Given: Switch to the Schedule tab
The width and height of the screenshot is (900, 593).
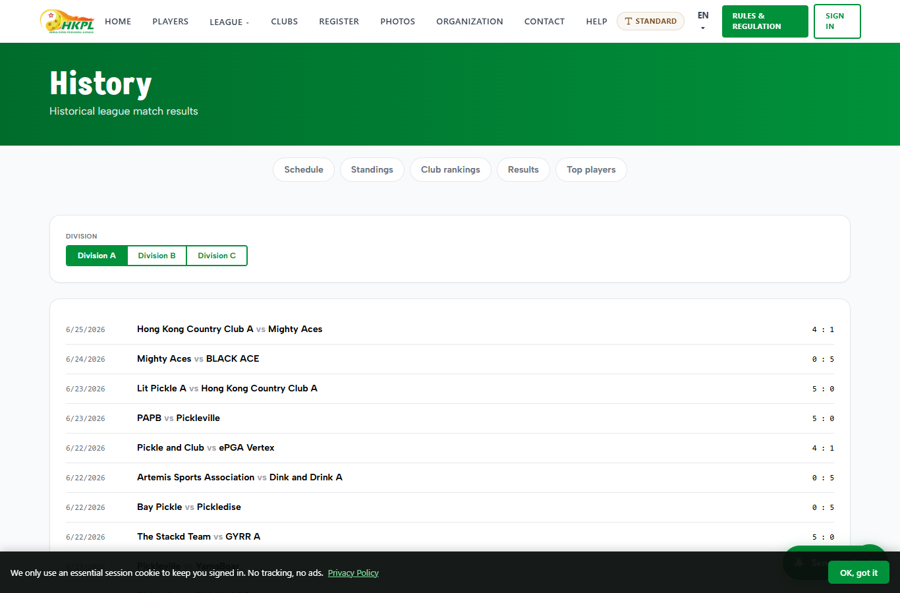Looking at the screenshot, I should [304, 169].
